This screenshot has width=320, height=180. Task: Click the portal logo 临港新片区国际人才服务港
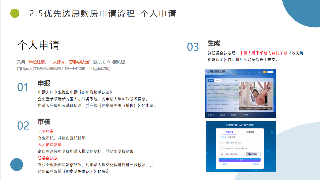coord(216,71)
